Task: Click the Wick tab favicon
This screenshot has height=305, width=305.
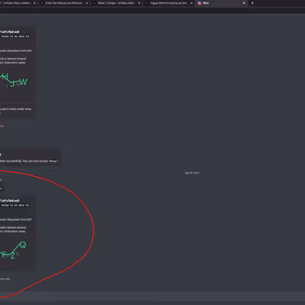Action: click(199, 3)
